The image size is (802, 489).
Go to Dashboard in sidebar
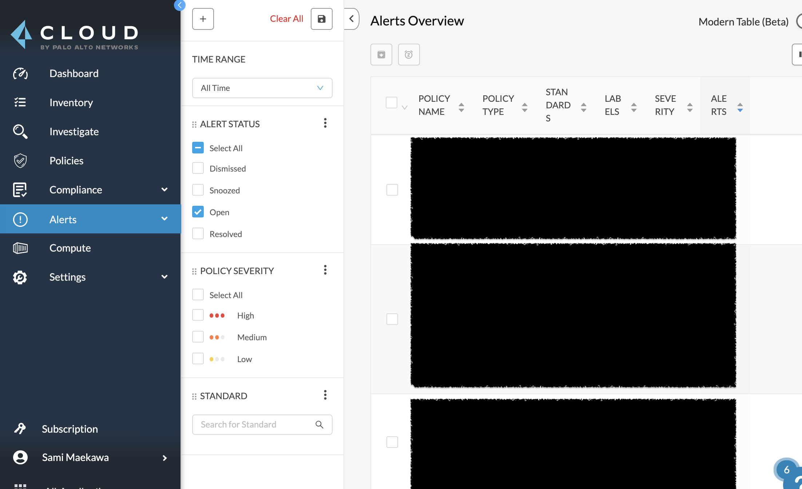coord(74,73)
